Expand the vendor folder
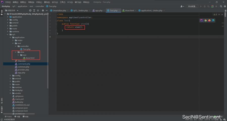227x121 pixels. tap(10, 93)
